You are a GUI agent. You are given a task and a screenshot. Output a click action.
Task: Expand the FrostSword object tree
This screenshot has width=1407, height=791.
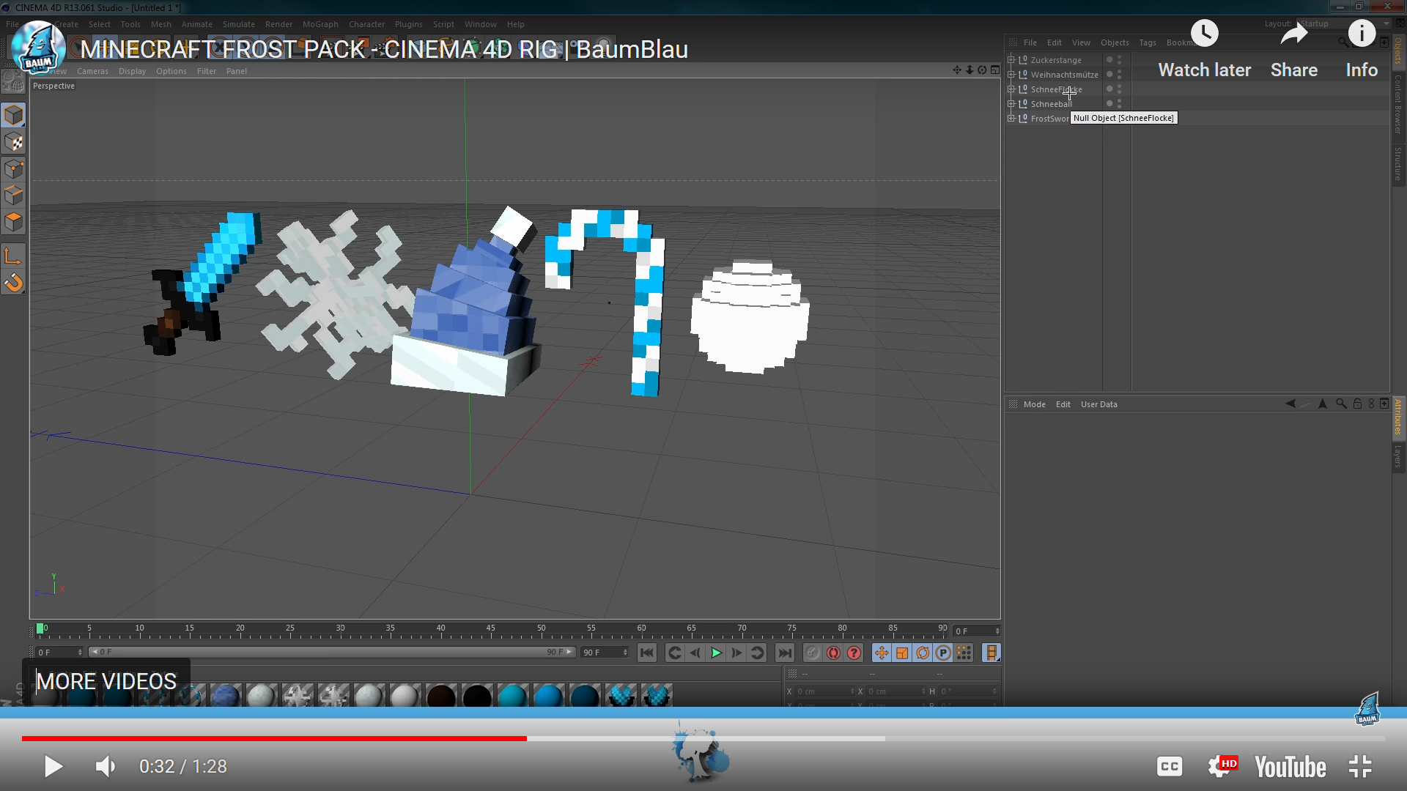(1011, 119)
